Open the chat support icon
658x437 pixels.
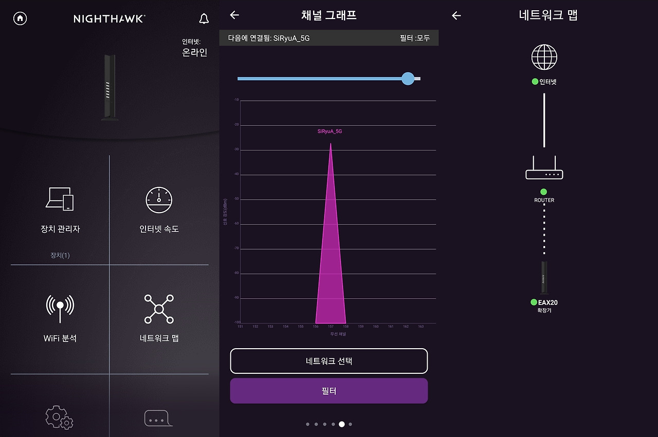point(159,419)
